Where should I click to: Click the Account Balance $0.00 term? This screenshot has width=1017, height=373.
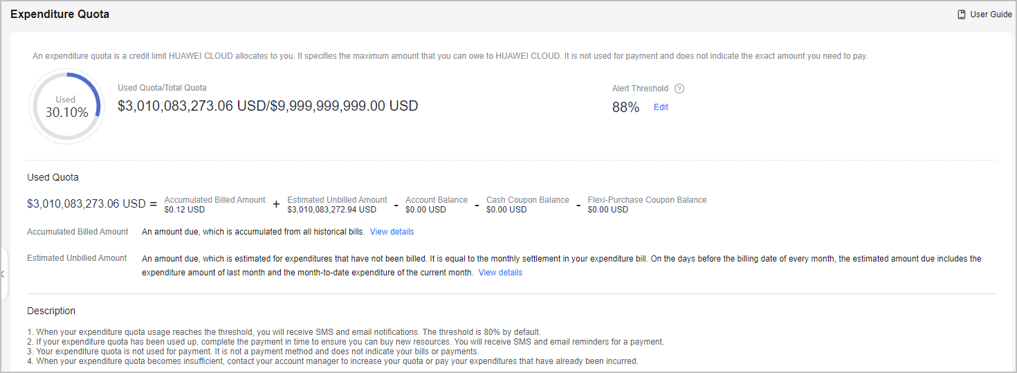point(437,204)
